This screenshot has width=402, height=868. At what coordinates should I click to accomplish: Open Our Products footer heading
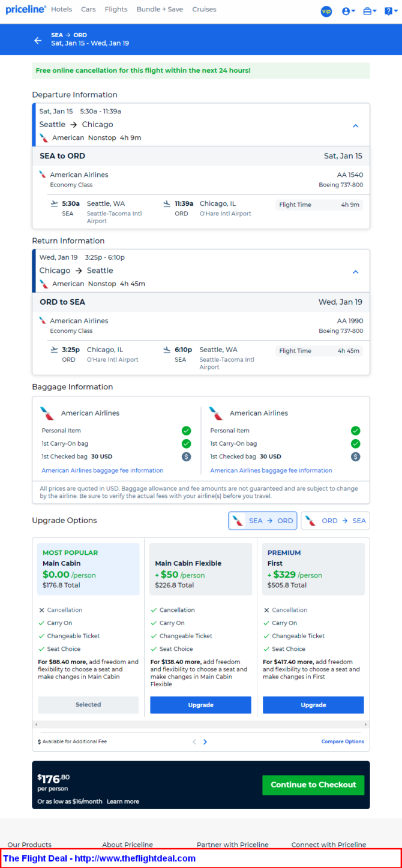point(29,845)
